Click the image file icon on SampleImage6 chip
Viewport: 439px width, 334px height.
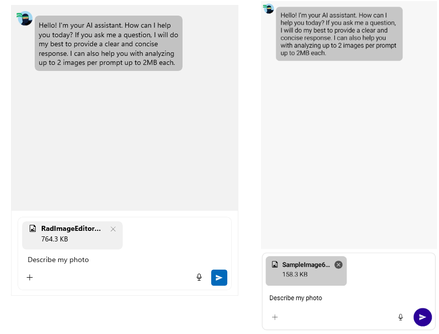(x=275, y=265)
